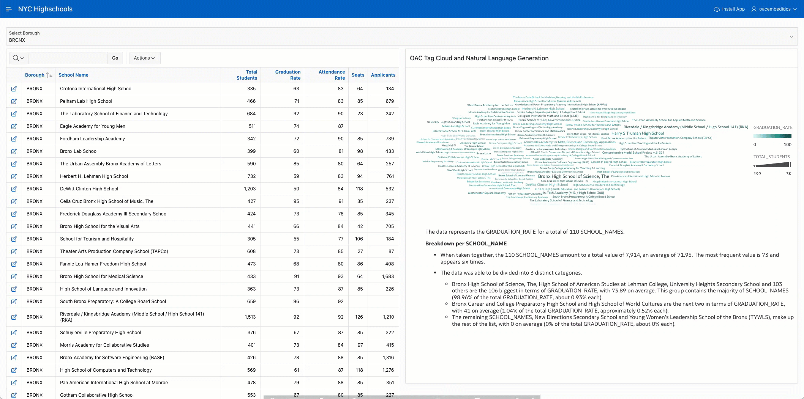
Task: Edit the School for Tourism and Hospitality row
Action: (x=14, y=239)
